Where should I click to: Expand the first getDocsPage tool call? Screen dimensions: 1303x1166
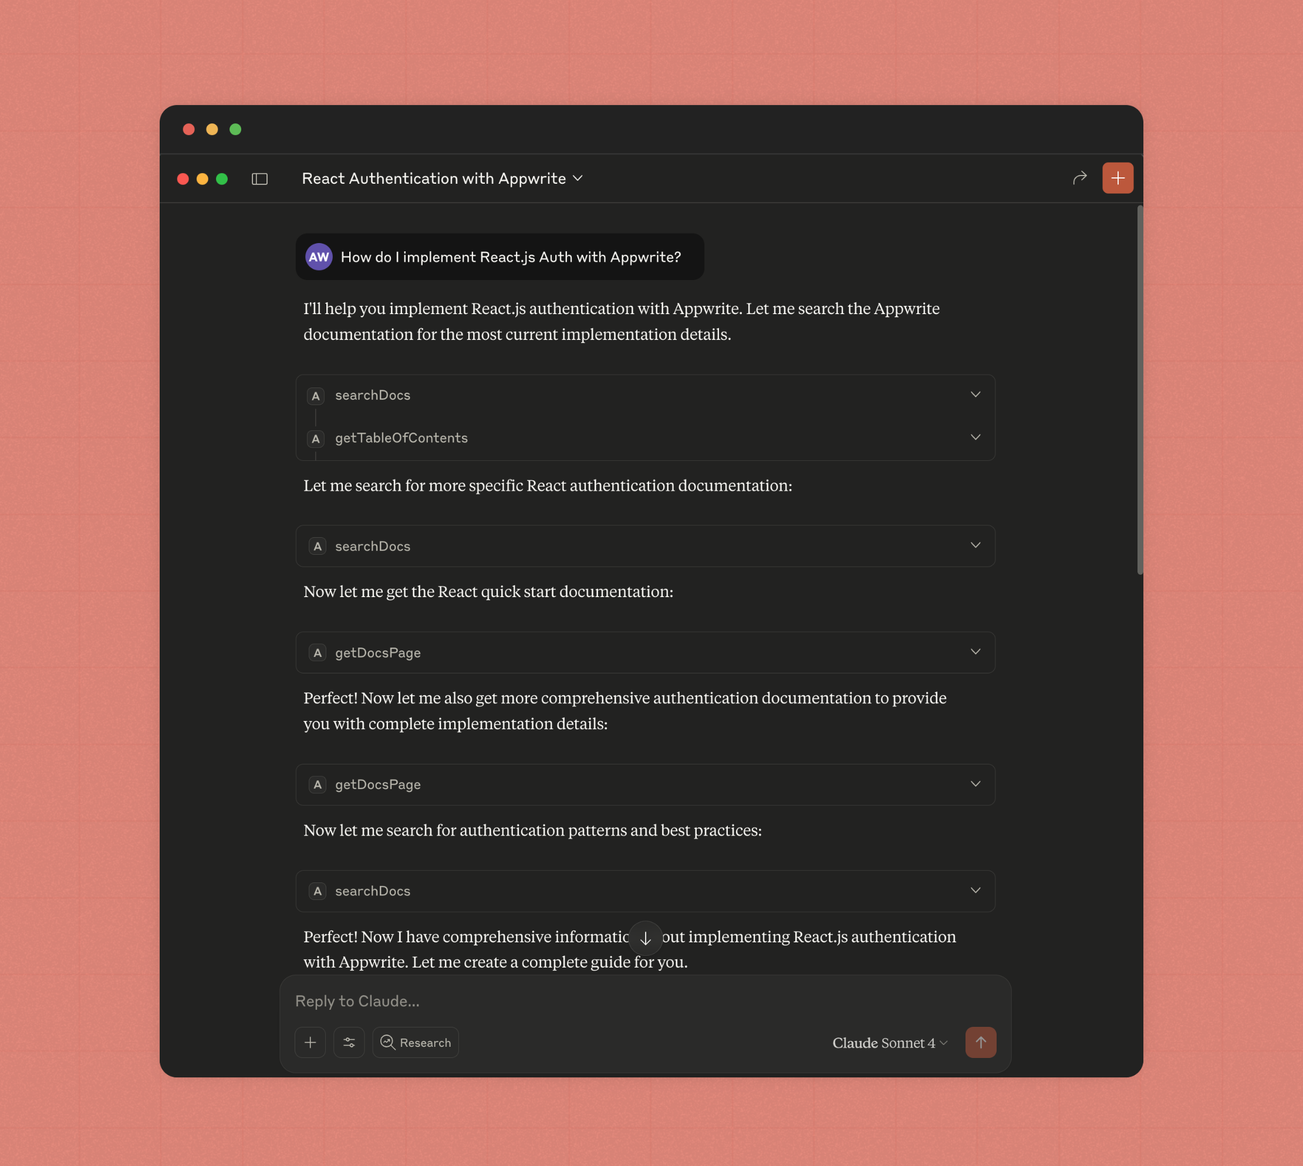(x=646, y=653)
